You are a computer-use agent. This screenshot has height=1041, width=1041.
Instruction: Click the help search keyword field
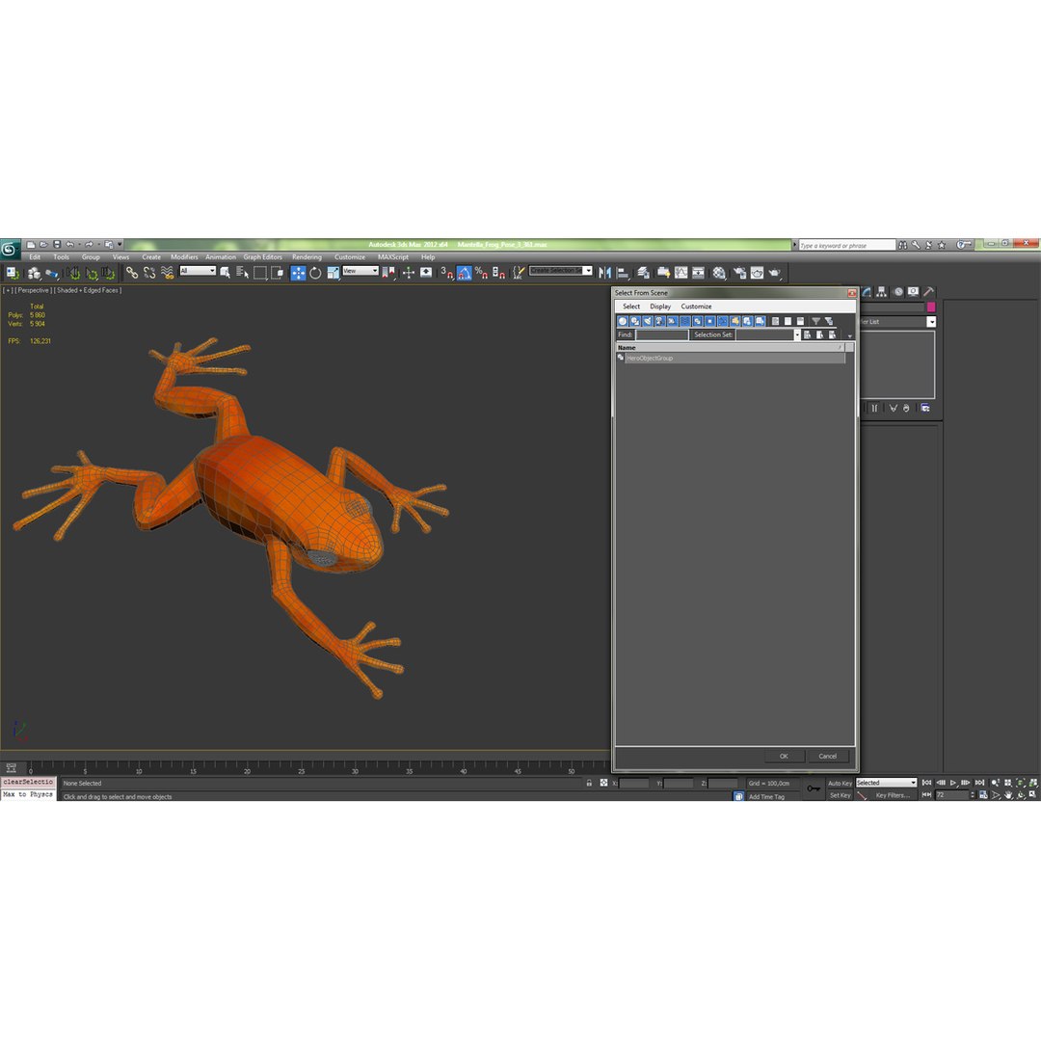click(x=847, y=246)
